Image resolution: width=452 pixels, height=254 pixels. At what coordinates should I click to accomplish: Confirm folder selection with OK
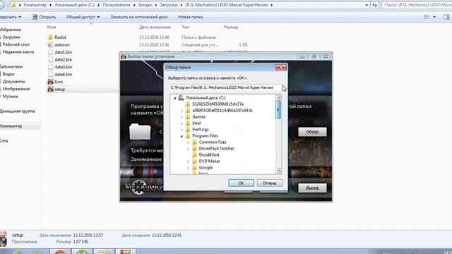(x=241, y=183)
